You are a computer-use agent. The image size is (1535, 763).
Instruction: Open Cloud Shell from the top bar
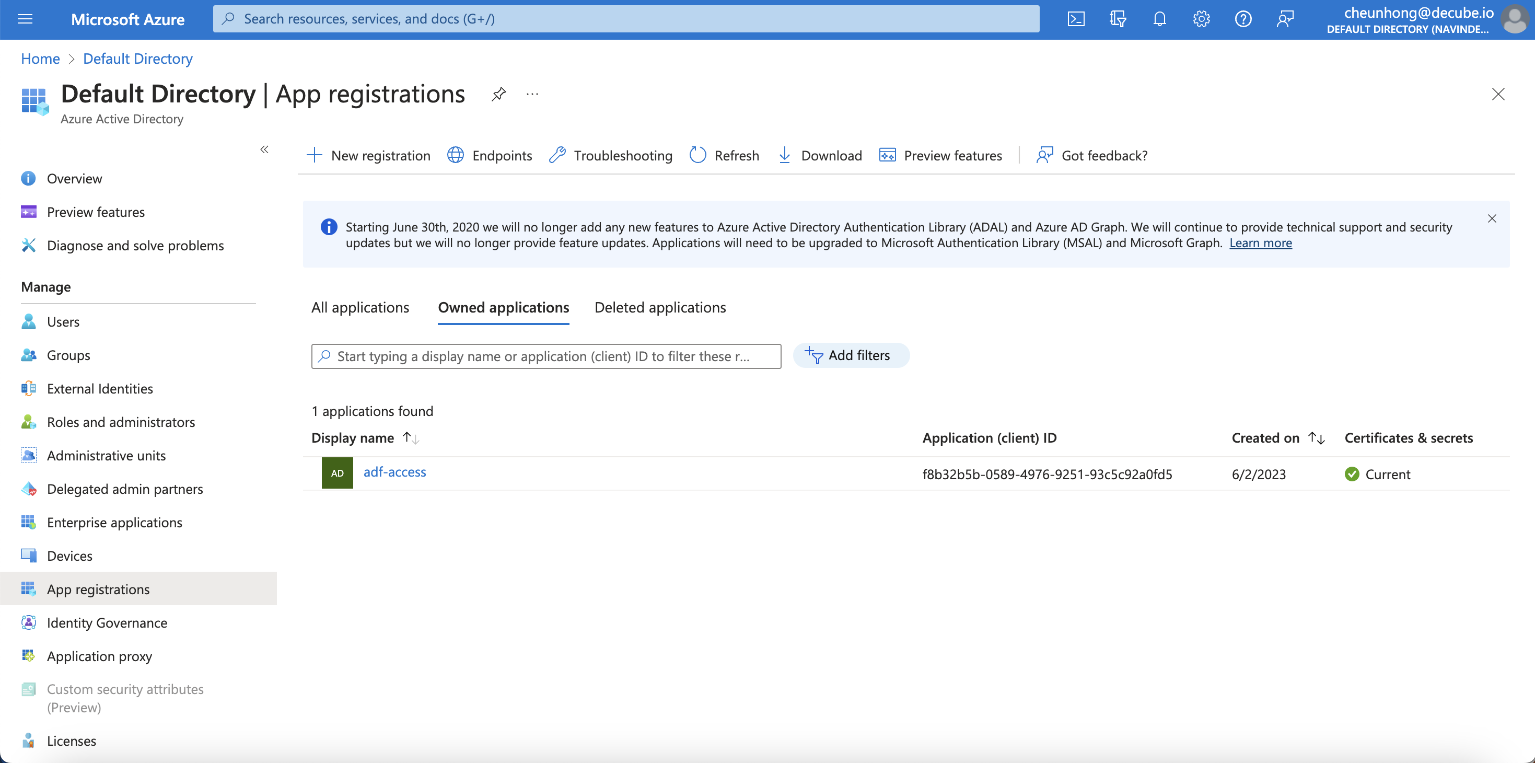coord(1076,19)
